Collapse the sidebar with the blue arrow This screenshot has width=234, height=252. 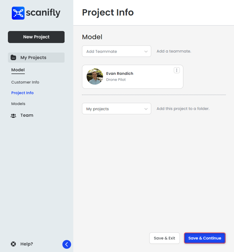67,245
